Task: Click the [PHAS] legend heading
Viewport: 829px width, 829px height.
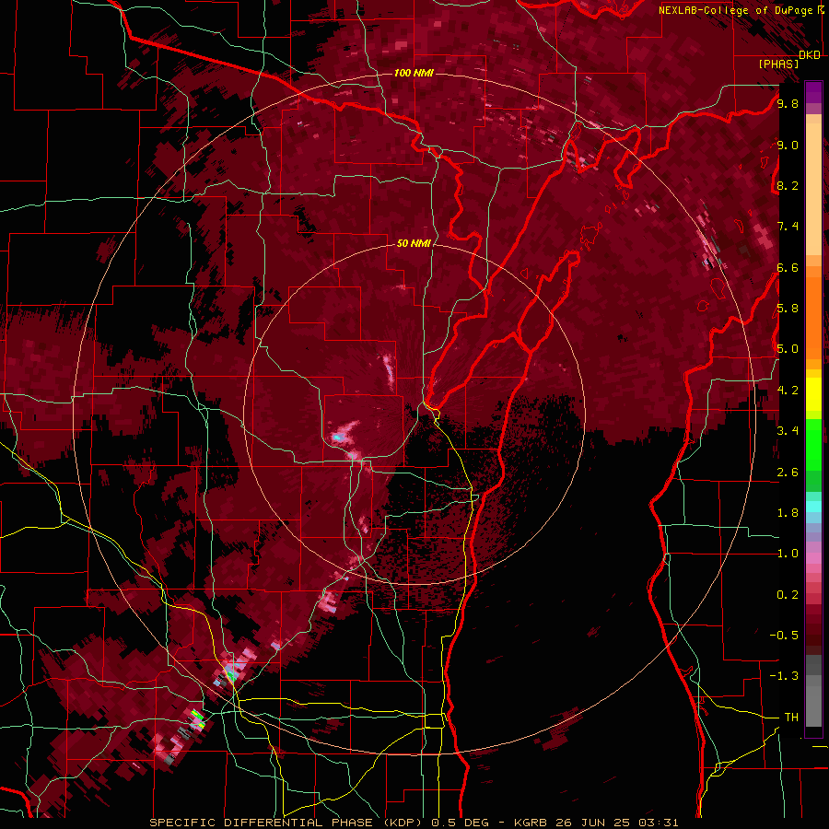Action: 778,64
